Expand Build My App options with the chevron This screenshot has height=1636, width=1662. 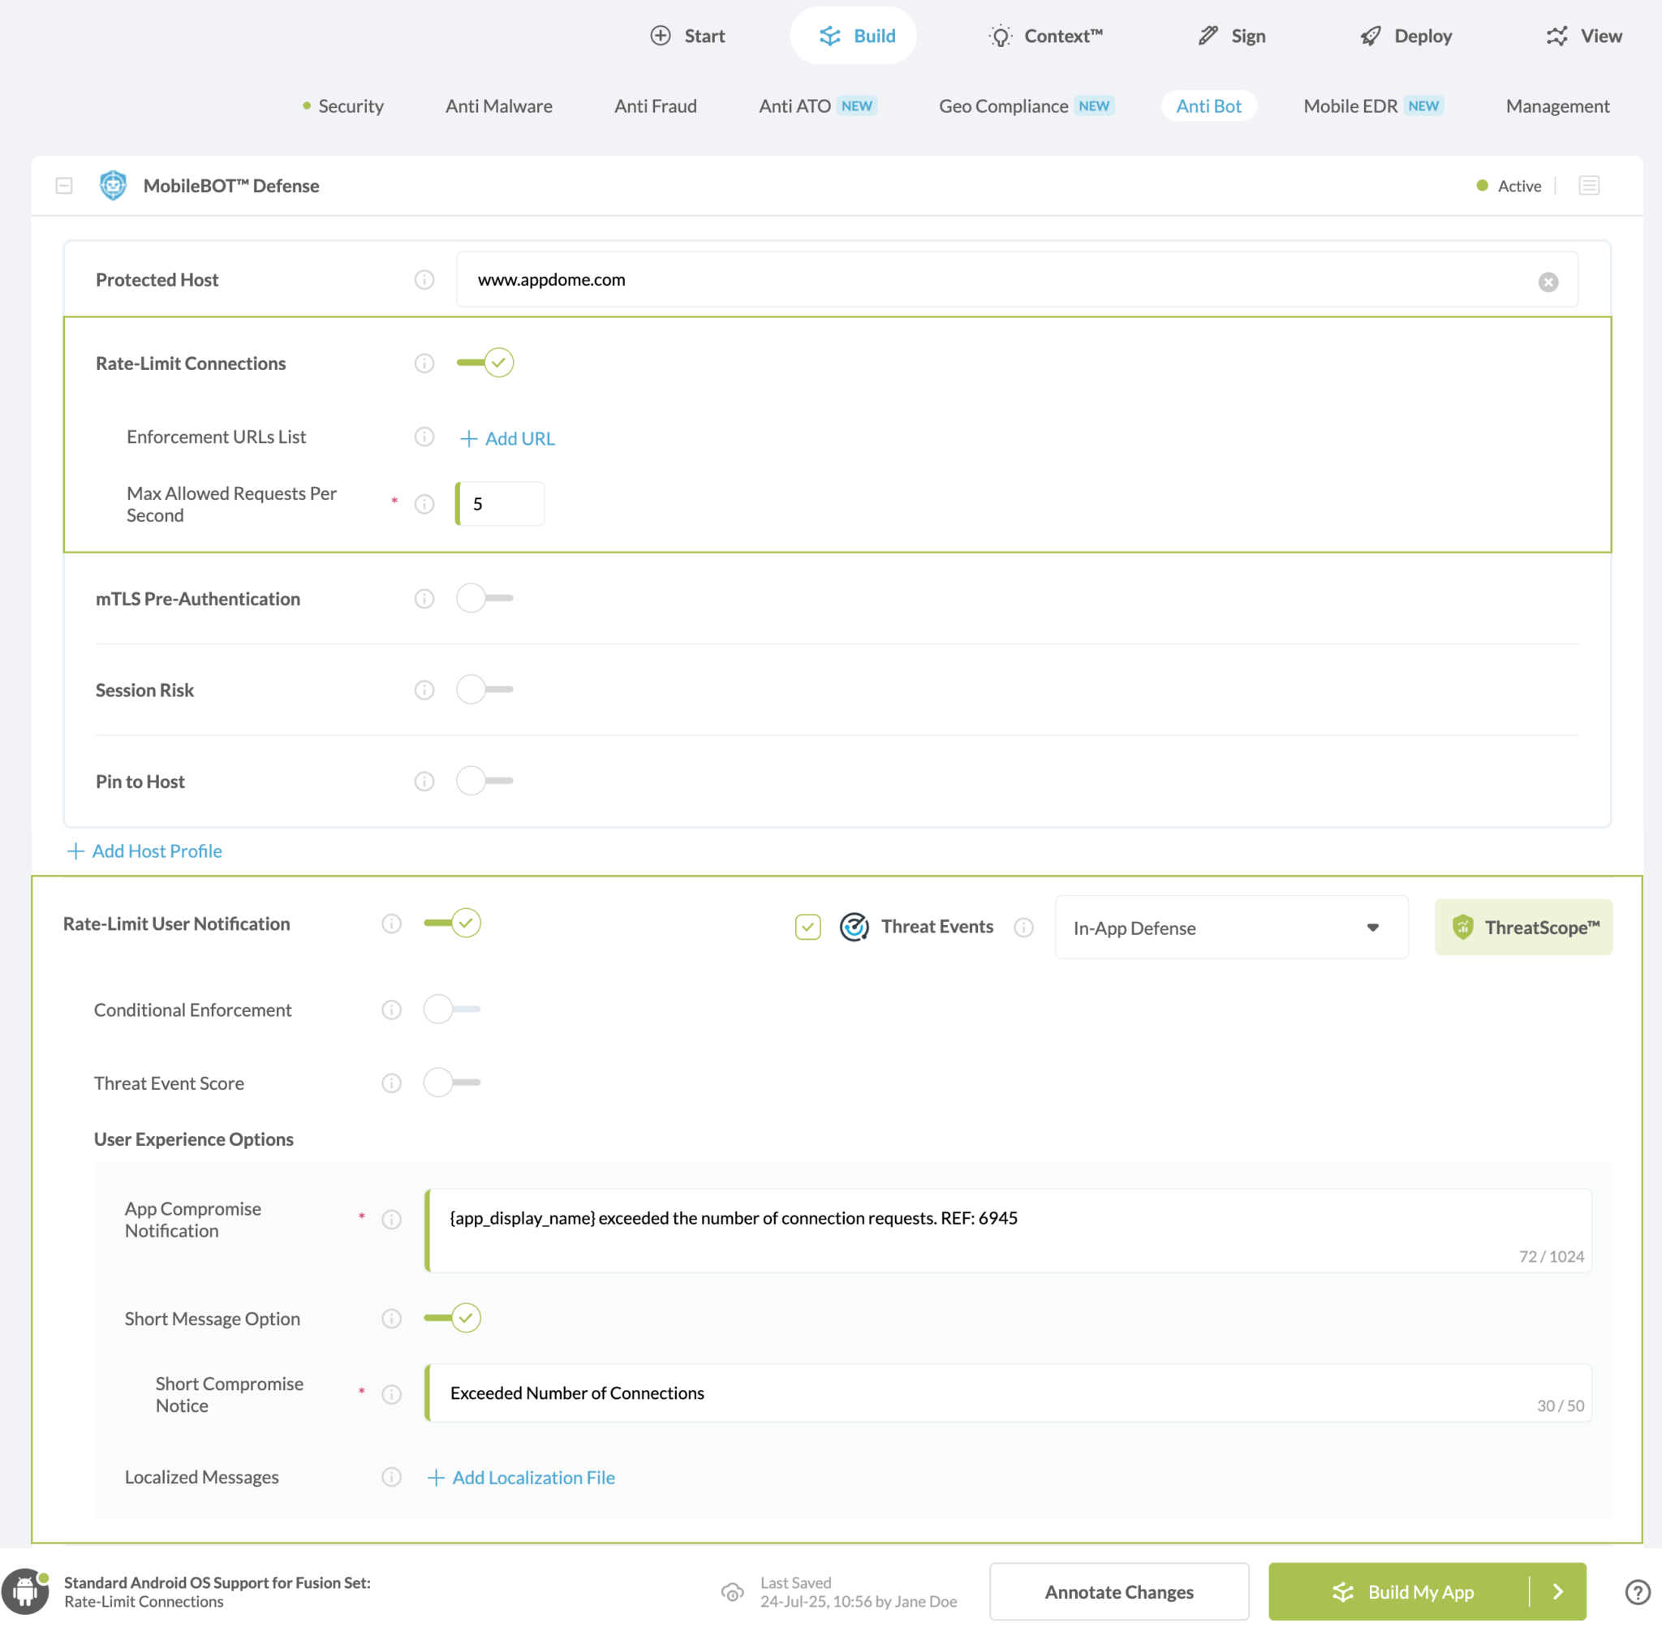tap(1558, 1591)
